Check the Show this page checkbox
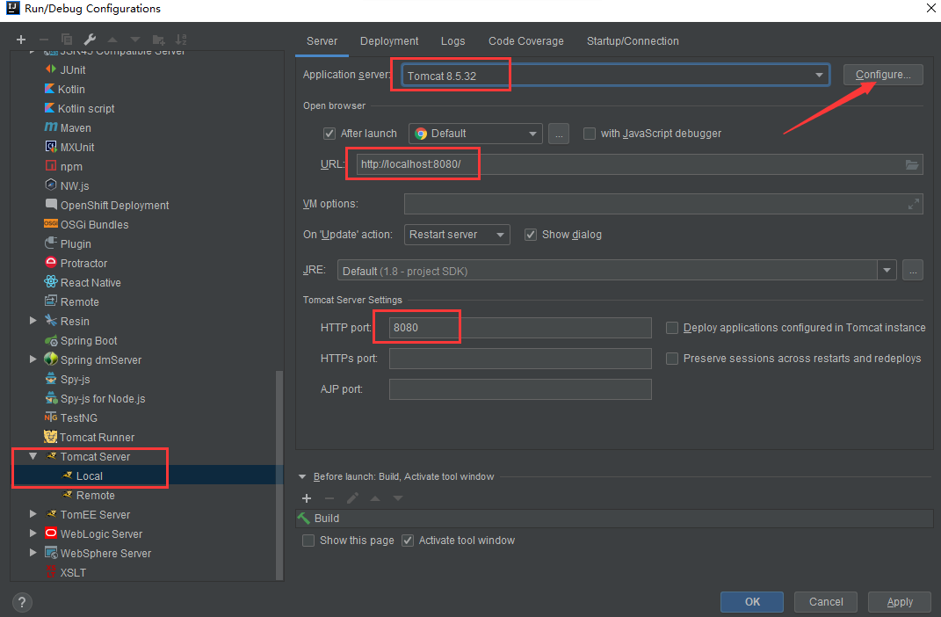The width and height of the screenshot is (941, 617). coord(308,541)
